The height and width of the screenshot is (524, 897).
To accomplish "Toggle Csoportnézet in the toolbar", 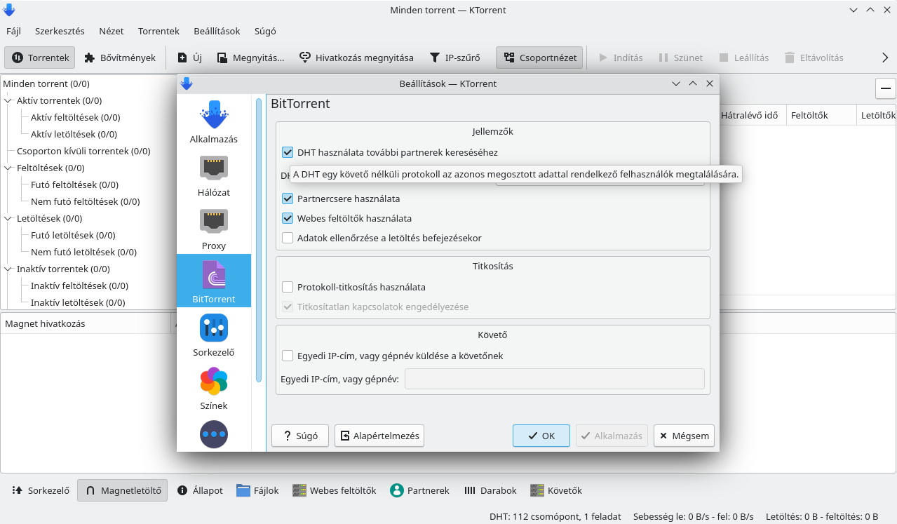I will pyautogui.click(x=539, y=58).
